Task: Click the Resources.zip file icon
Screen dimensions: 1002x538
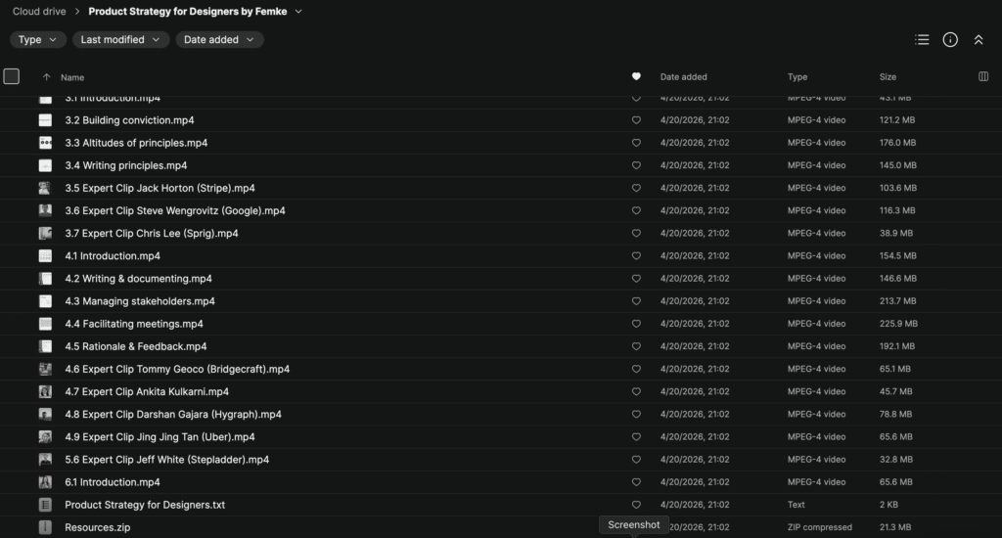Action: coord(45,527)
